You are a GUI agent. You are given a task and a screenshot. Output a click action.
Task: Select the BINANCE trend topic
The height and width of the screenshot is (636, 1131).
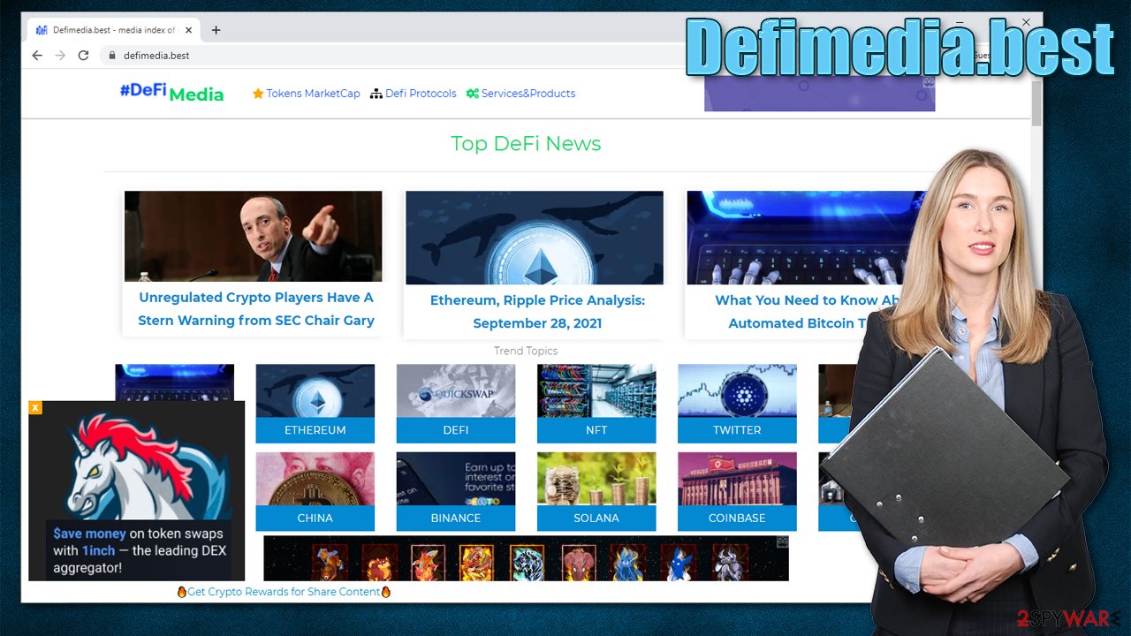pyautogui.click(x=456, y=519)
